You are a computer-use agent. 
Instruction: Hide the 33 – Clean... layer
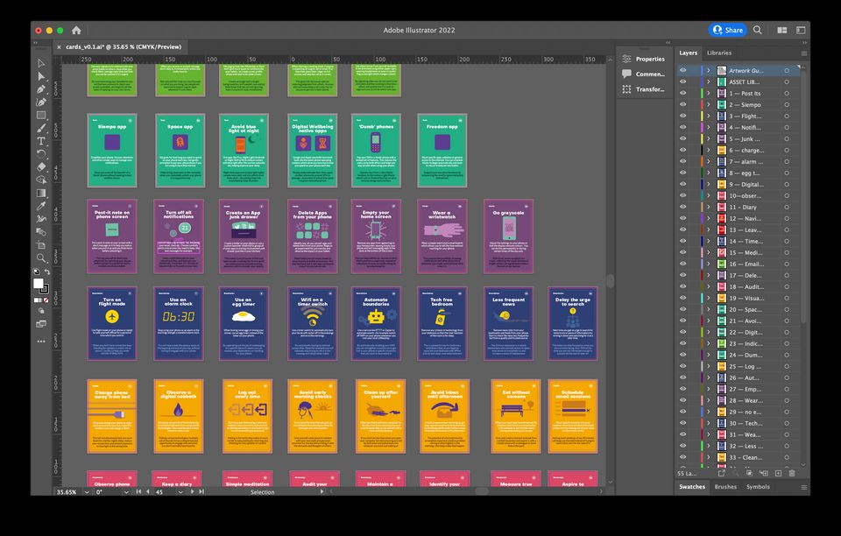pyautogui.click(x=682, y=457)
